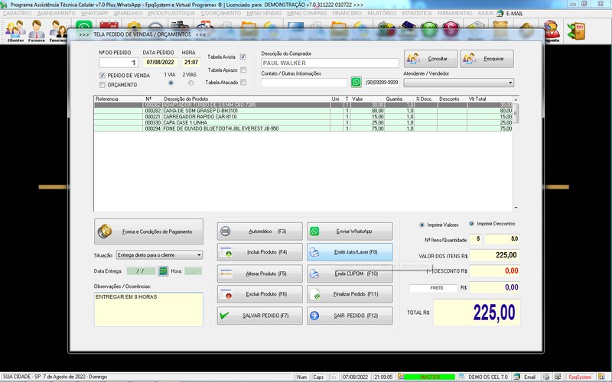This screenshot has height=382, width=612.
Task: Select Imprimir Valores radio option
Action: point(422,224)
